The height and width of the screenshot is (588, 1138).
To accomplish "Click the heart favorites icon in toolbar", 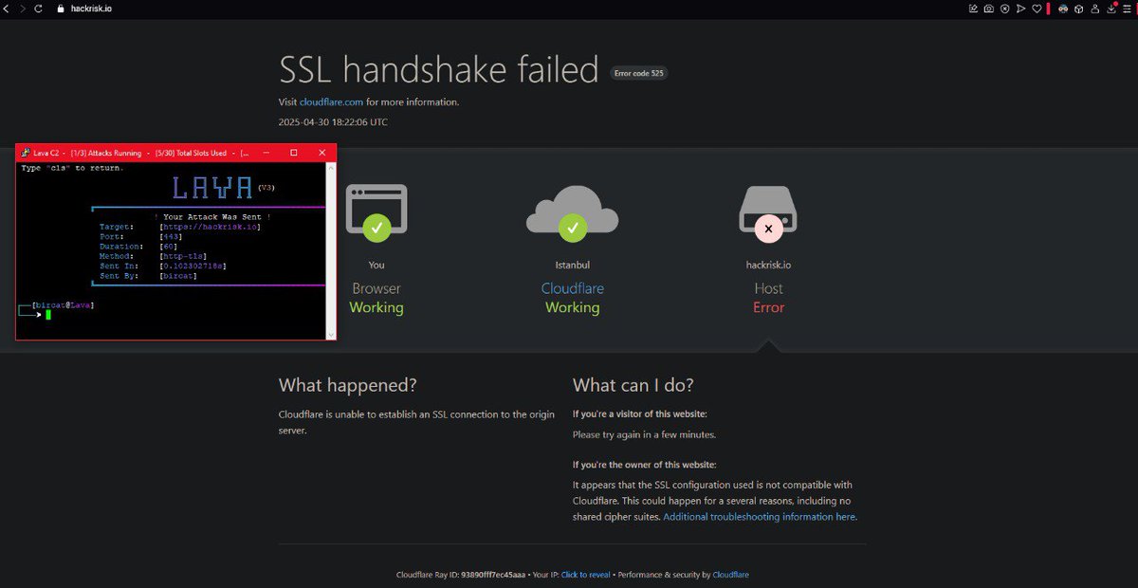I will click(1037, 9).
